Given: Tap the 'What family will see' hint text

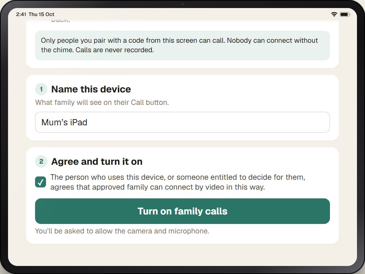Looking at the screenshot, I should point(102,102).
